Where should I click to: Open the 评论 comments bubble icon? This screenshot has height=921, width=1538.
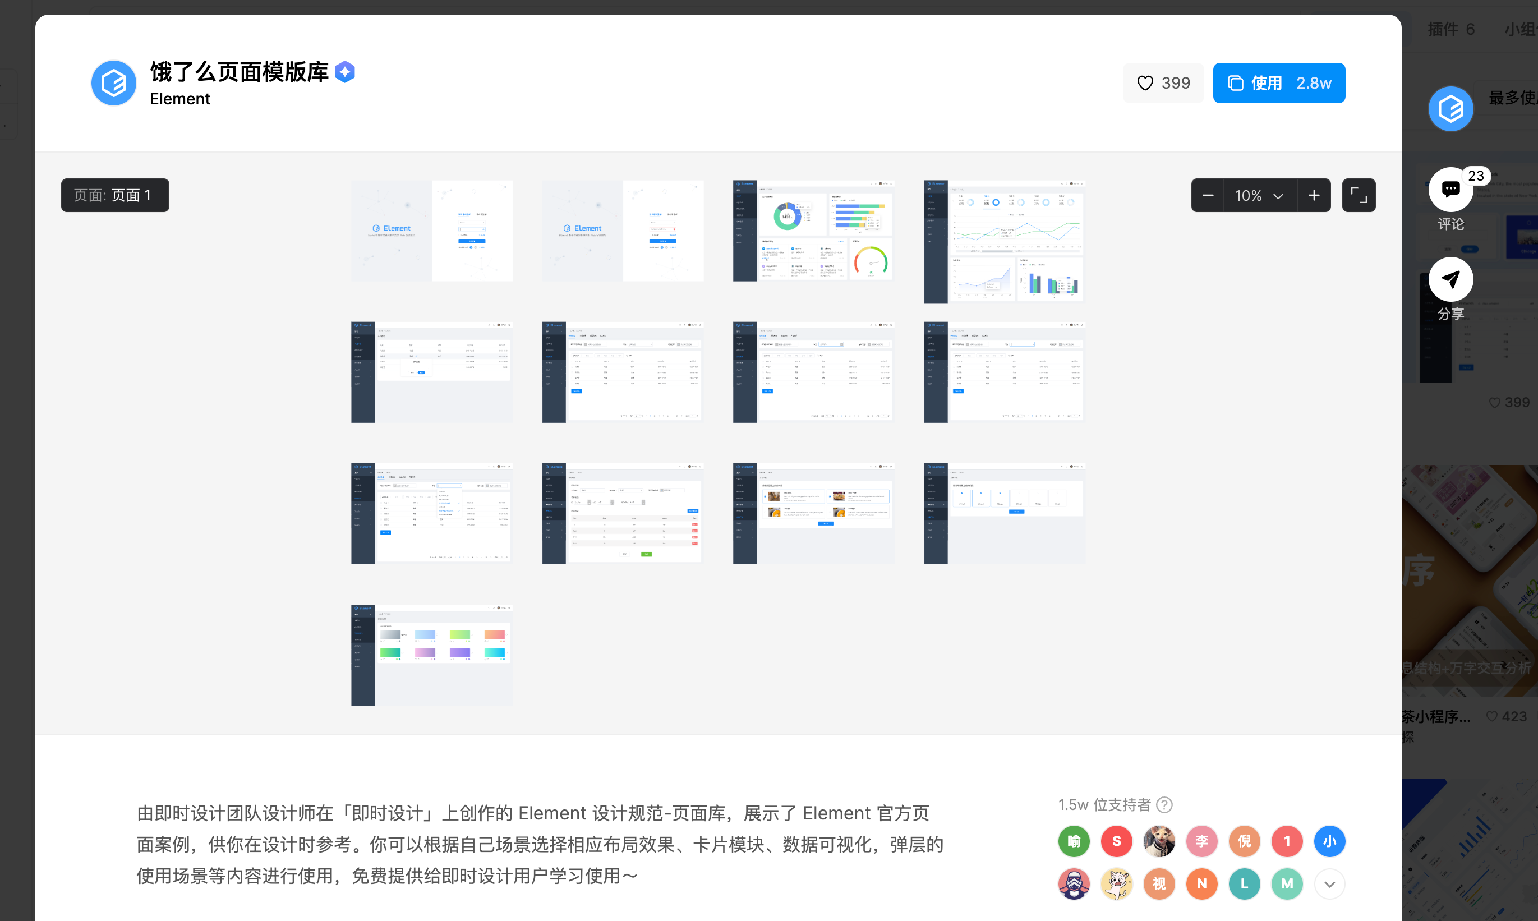click(x=1450, y=189)
